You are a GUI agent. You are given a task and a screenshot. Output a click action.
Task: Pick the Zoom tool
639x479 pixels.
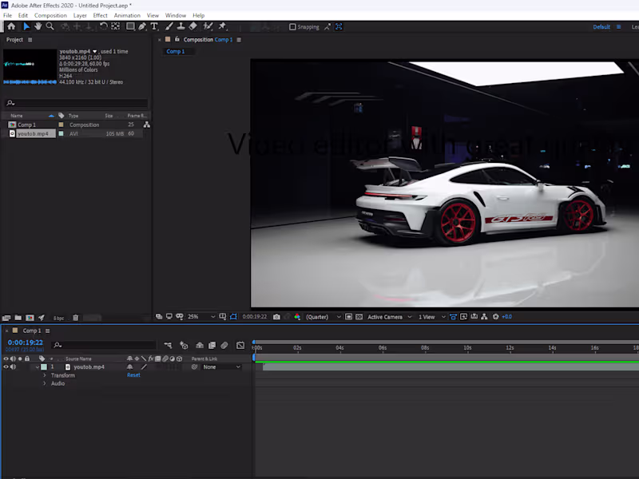click(50, 26)
